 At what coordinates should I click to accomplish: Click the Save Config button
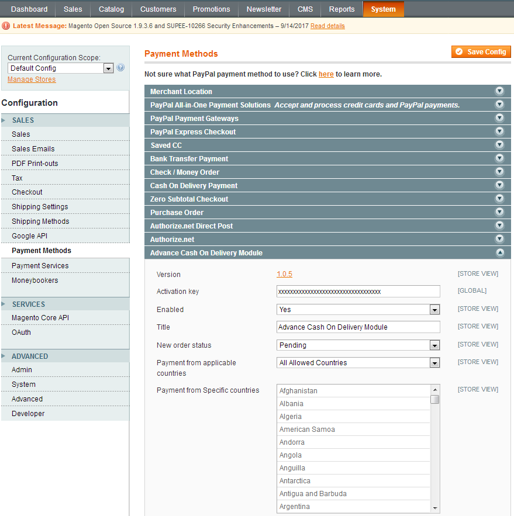pyautogui.click(x=481, y=52)
